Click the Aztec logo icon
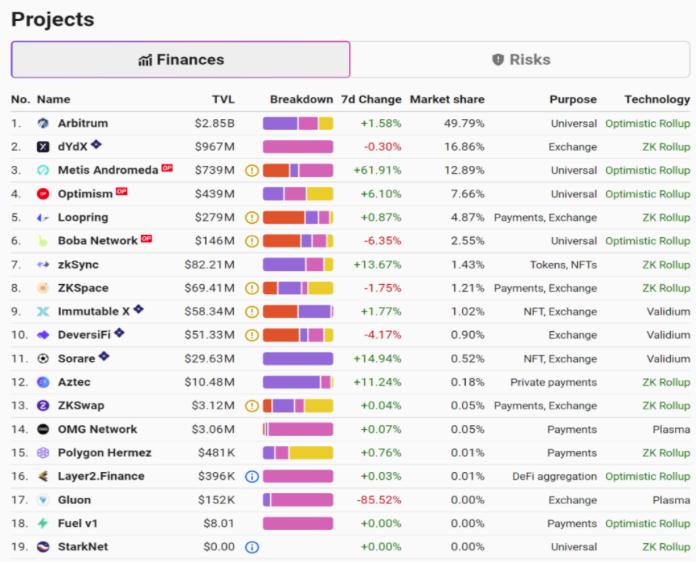Image resolution: width=696 pixels, height=562 pixels. 43,382
